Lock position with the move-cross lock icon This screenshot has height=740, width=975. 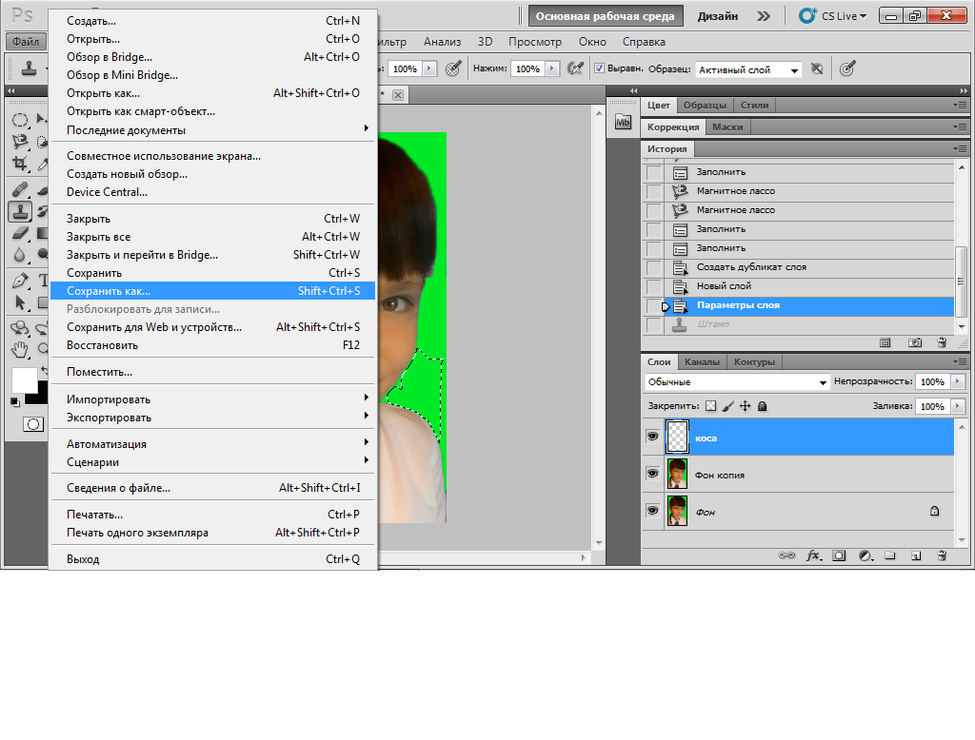click(745, 406)
